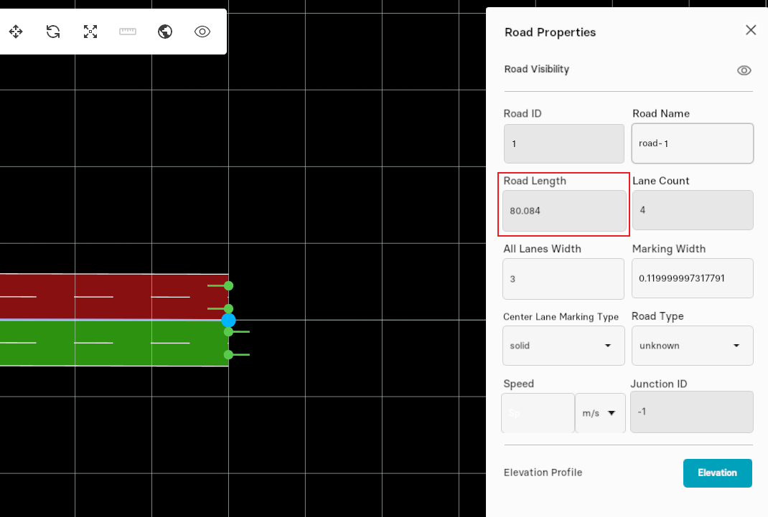The width and height of the screenshot is (768, 517).
Task: Click the All Lanes Width field
Action: coord(563,279)
